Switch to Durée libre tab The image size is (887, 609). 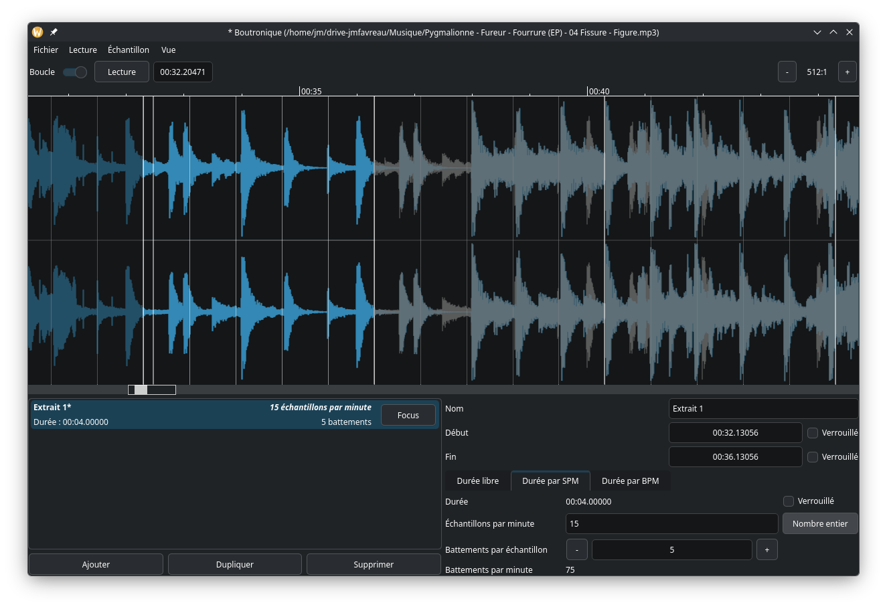click(477, 481)
